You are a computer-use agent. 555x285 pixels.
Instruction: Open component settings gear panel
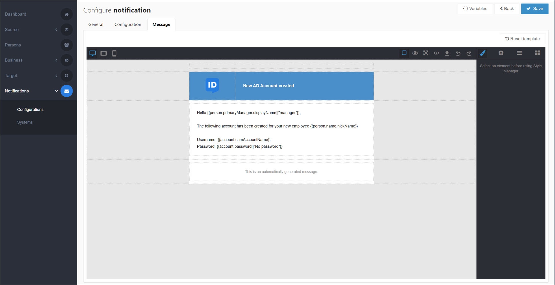click(x=501, y=53)
